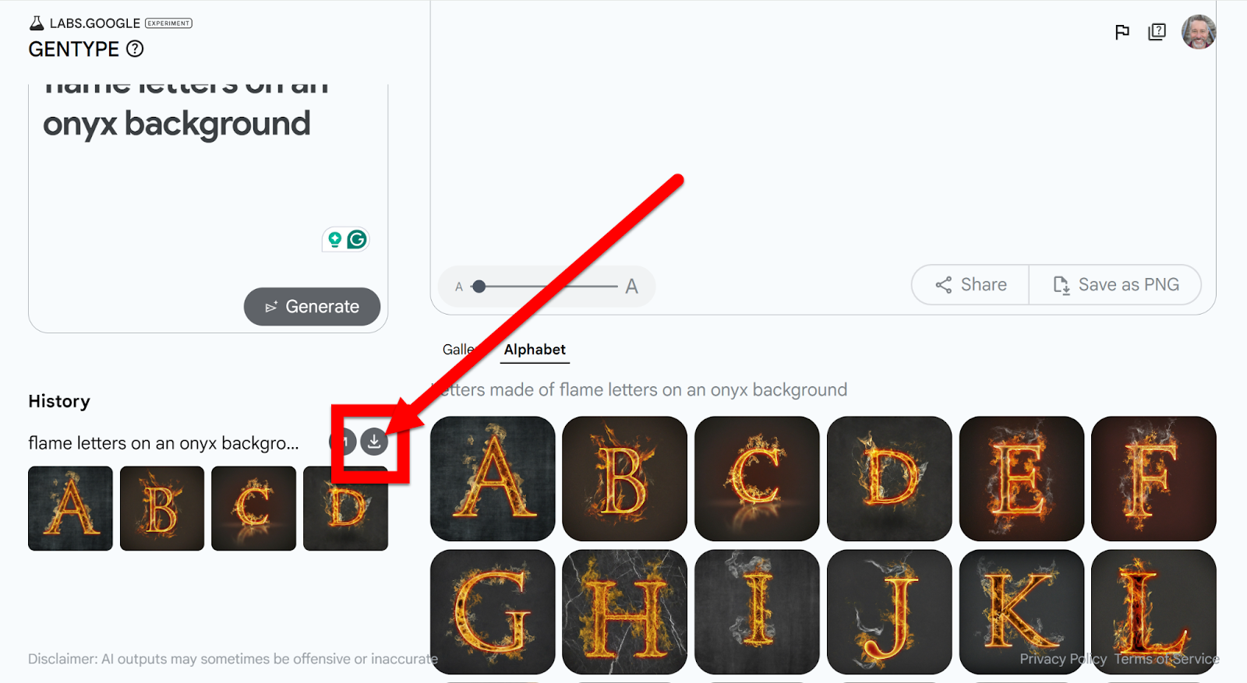Click the download icon in History row
1247x683 pixels.
pos(374,442)
